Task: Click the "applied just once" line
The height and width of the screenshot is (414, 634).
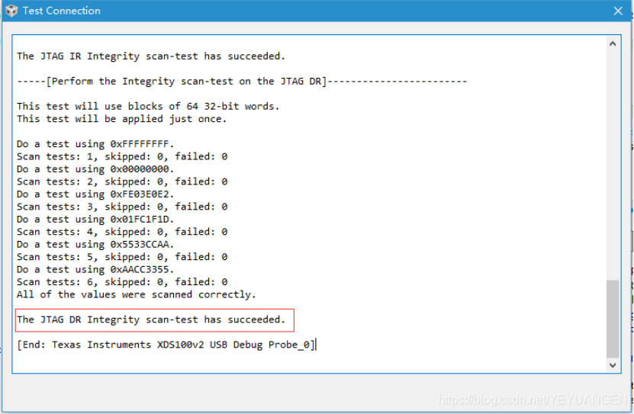Action: pyautogui.click(x=121, y=119)
